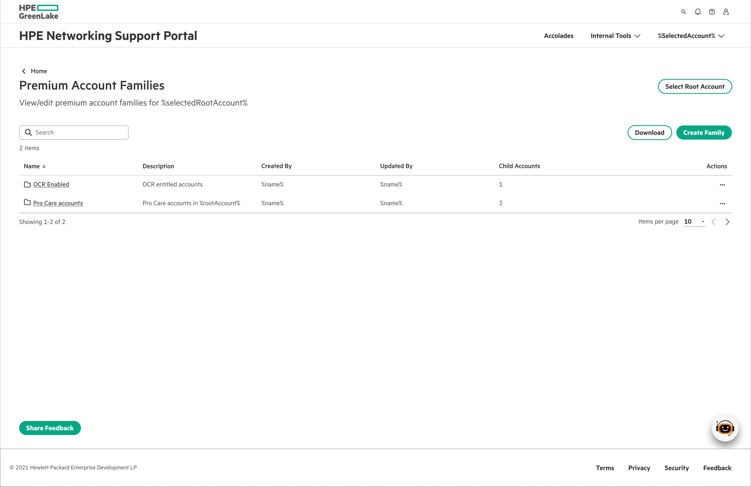751x487 pixels.
Task: Open actions menu for OCR Enabled row
Action: click(x=722, y=185)
